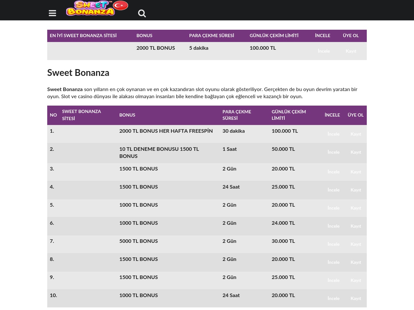Click Kayıt for site number 4
The height and width of the screenshot is (310, 414).
356,190
